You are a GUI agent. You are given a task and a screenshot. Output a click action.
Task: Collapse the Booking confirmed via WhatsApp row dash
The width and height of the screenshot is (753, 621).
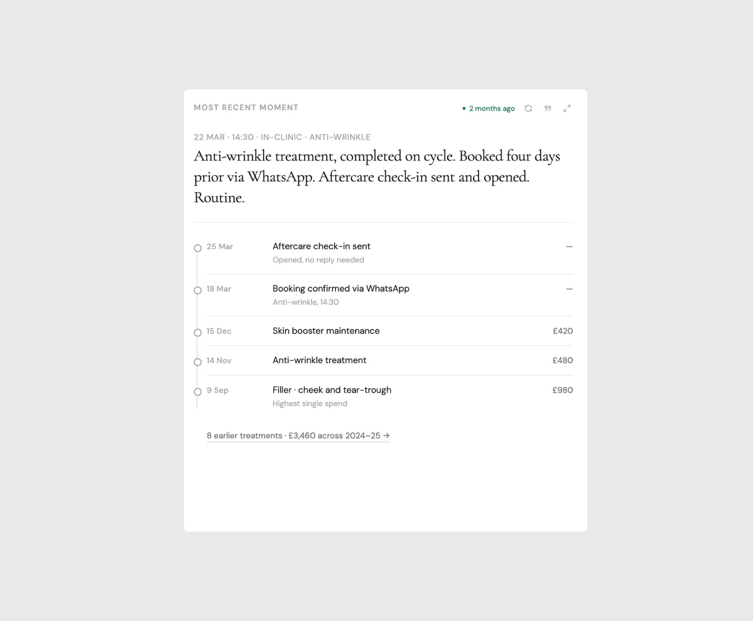click(569, 289)
